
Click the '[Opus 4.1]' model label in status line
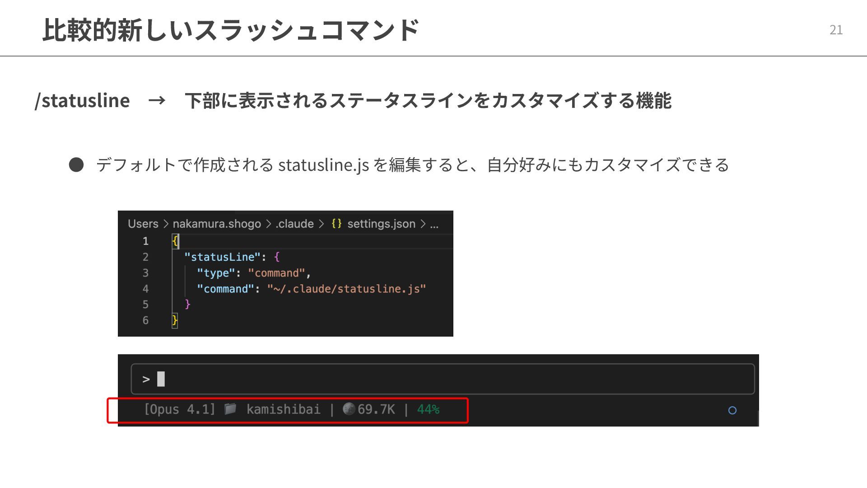pos(179,409)
